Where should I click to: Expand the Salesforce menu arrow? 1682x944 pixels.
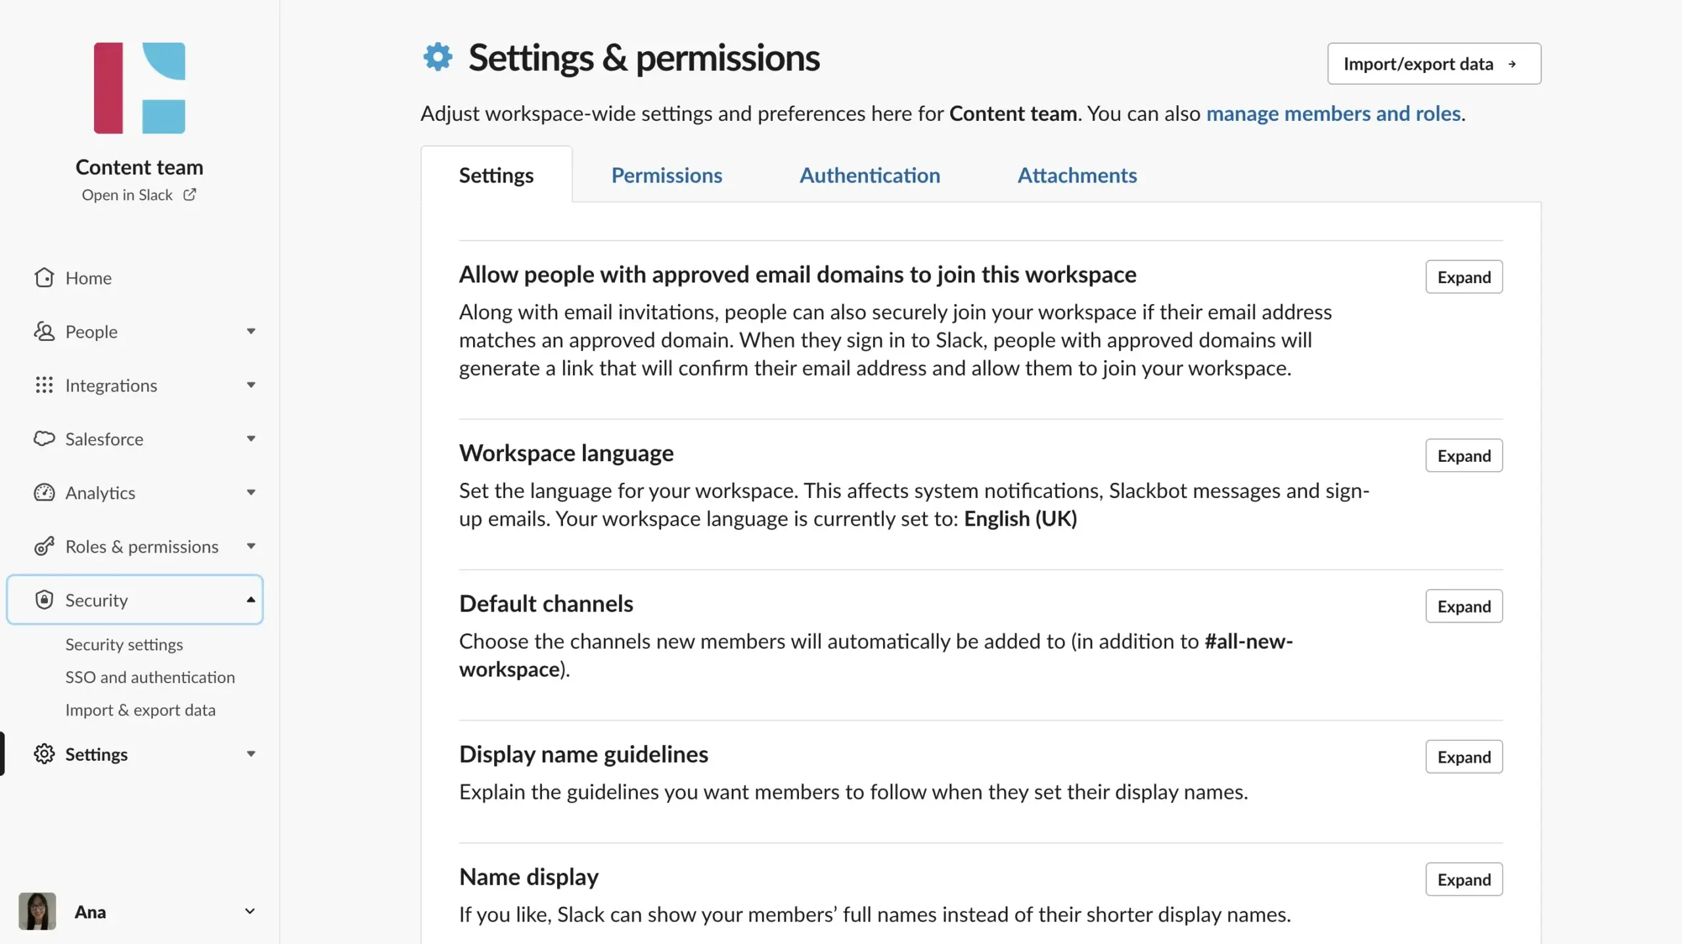pos(251,439)
